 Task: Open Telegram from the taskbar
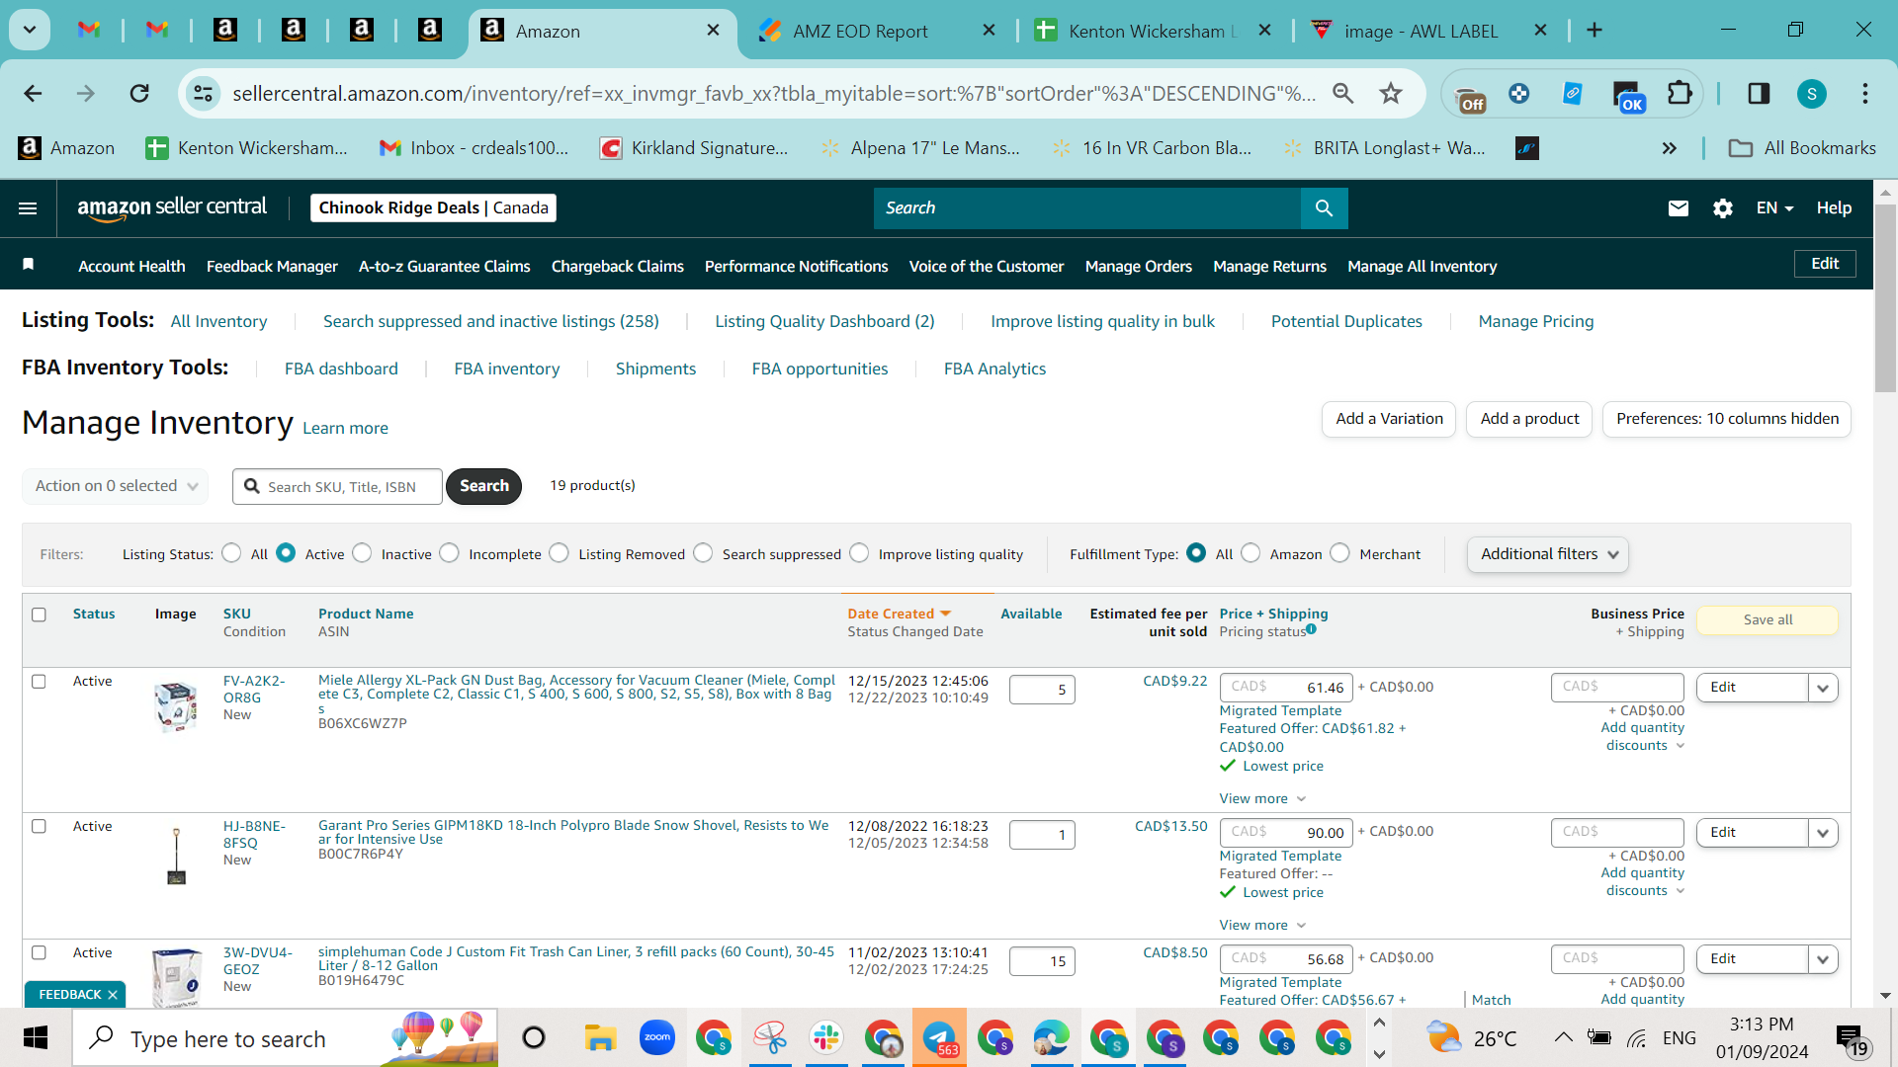[939, 1038]
